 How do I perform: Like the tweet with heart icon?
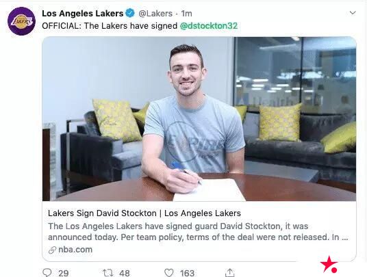168,273
